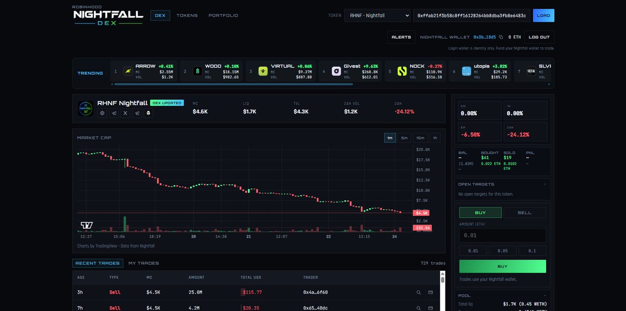Click the ETH amount input field
The width and height of the screenshot is (626, 311).
click(x=502, y=235)
